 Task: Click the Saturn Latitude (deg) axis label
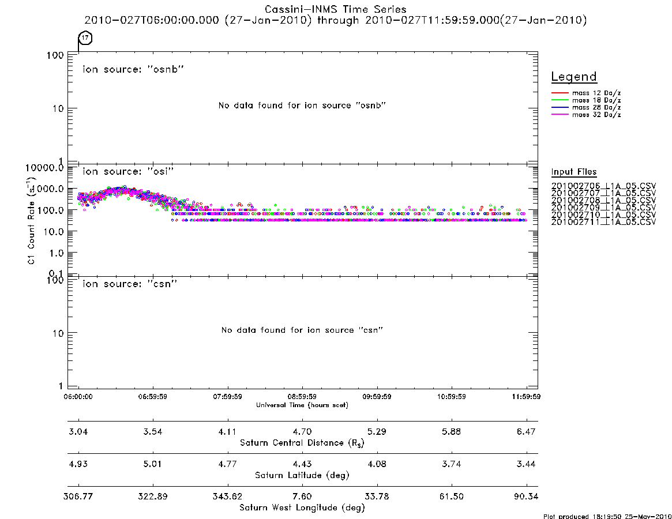click(302, 475)
